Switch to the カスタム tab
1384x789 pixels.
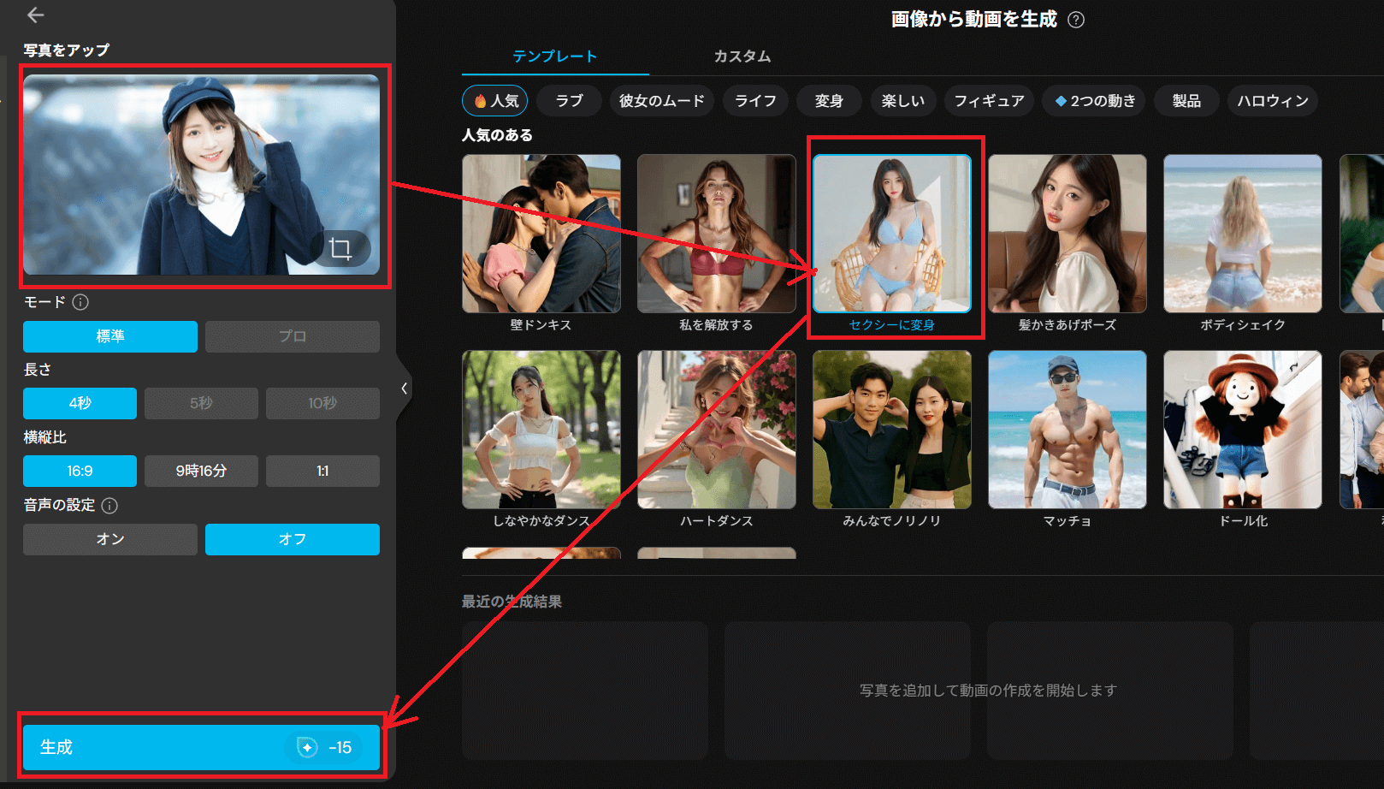point(742,56)
